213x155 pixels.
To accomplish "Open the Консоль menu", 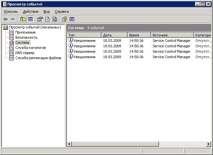I will coord(11,12).
